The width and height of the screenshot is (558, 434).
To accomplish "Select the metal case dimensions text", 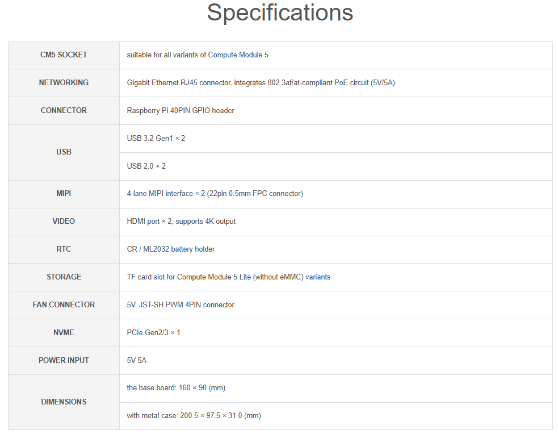I will 194,416.
